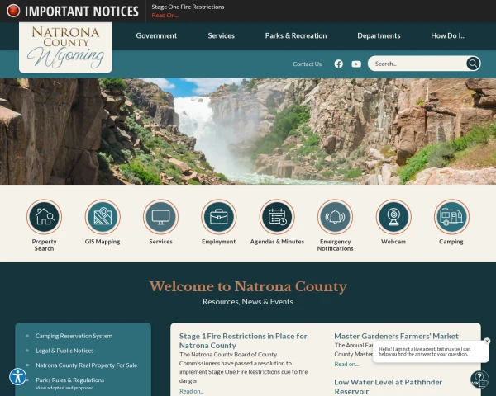Click the search magnifier button
Screen dimensions: 496x396
[473, 64]
